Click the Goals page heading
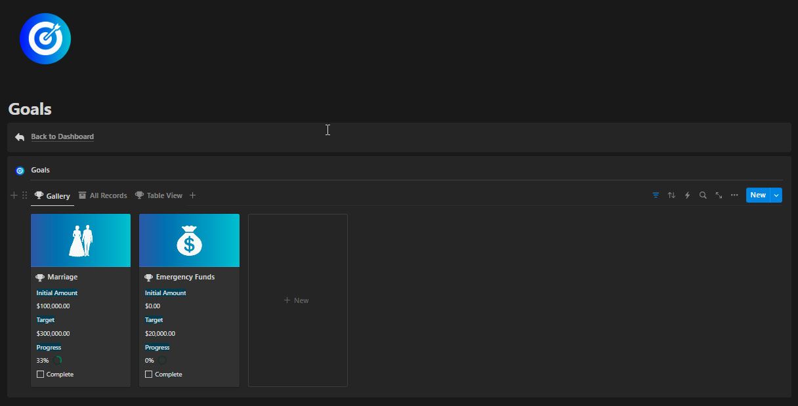798x406 pixels. pyautogui.click(x=30, y=109)
